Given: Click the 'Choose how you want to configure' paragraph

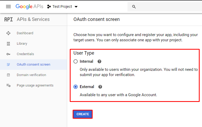Looking at the screenshot, I should coord(136,37).
